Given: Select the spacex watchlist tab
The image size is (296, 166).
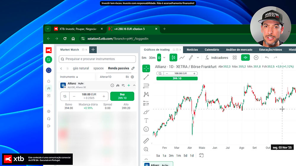Looking at the screenshot, I should pyautogui.click(x=99, y=68).
